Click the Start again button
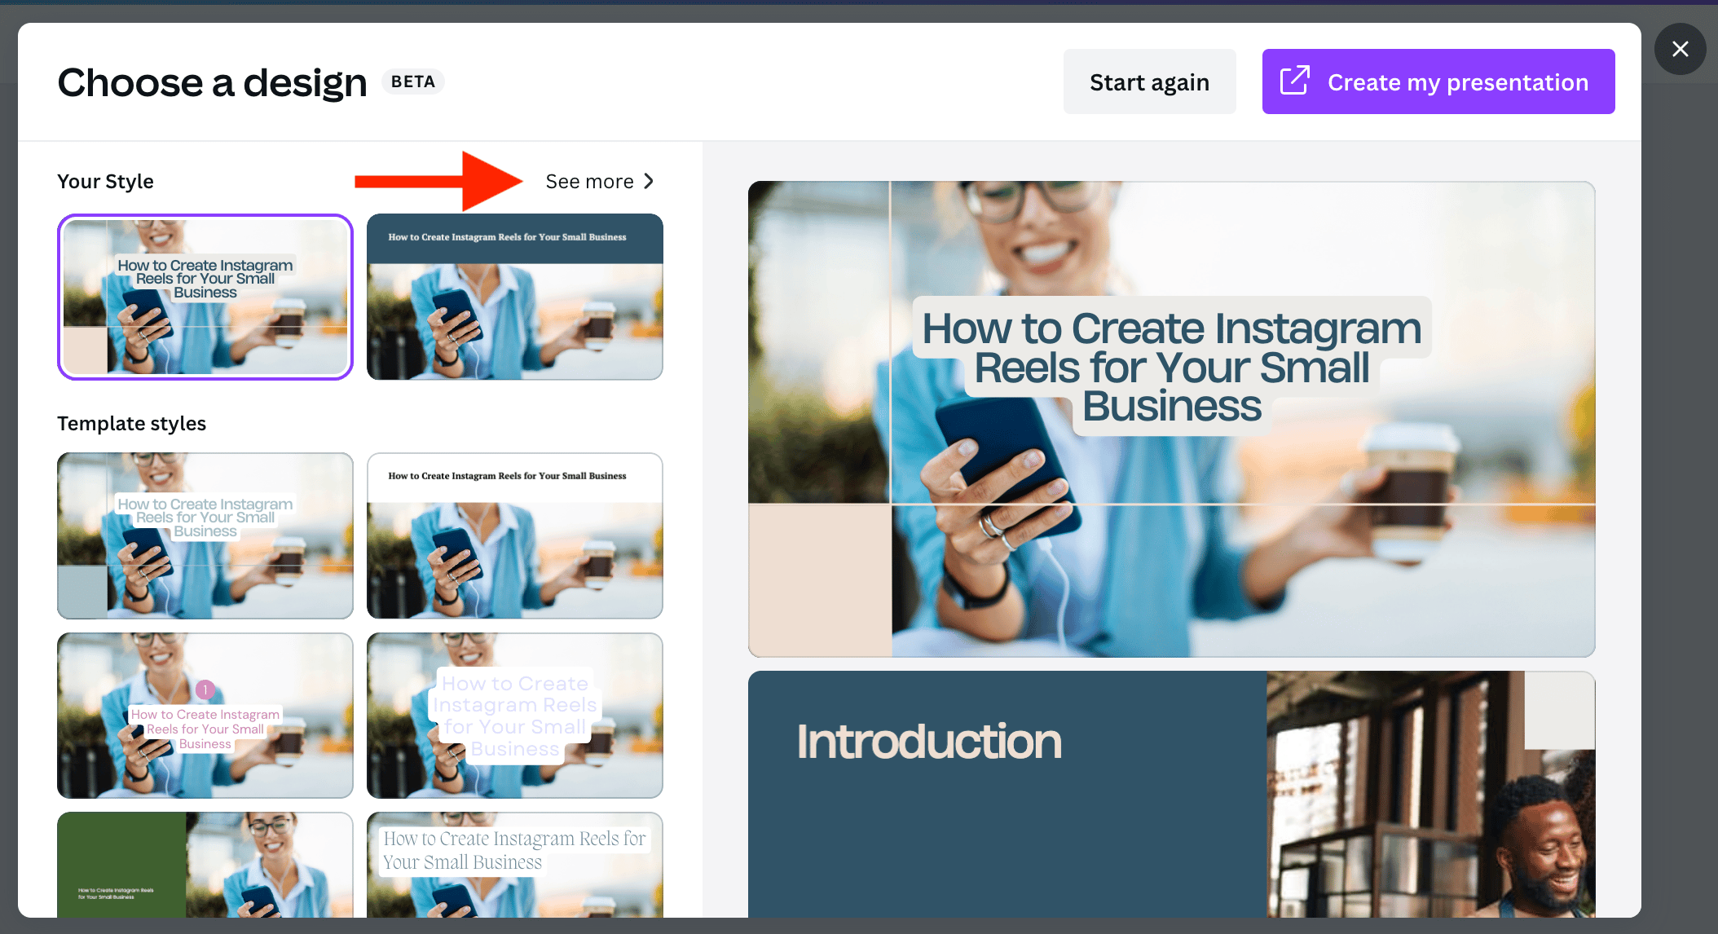Screen dimensions: 1718x934 [x=1149, y=82]
